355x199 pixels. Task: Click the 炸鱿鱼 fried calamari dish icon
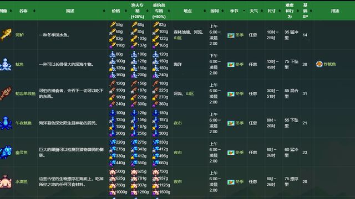click(x=319, y=64)
